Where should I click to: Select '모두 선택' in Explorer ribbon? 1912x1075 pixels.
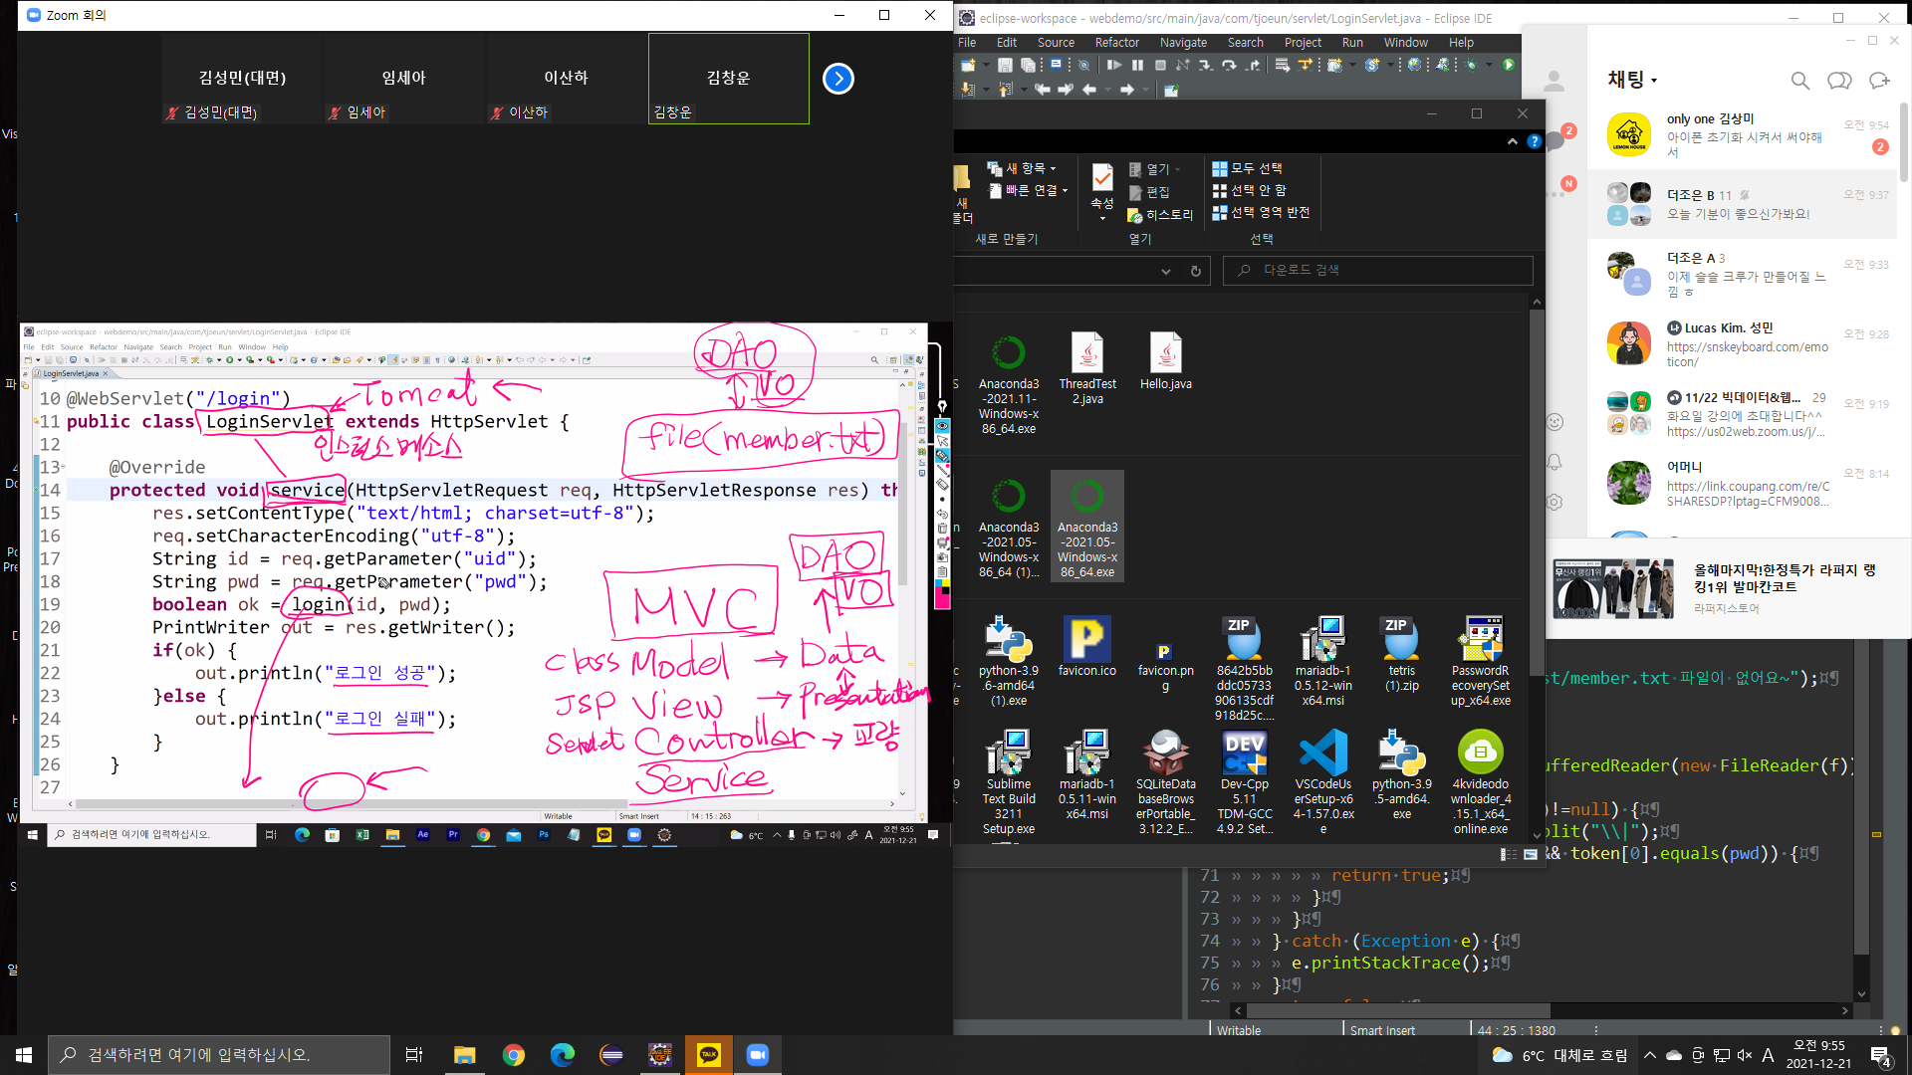pos(1248,168)
